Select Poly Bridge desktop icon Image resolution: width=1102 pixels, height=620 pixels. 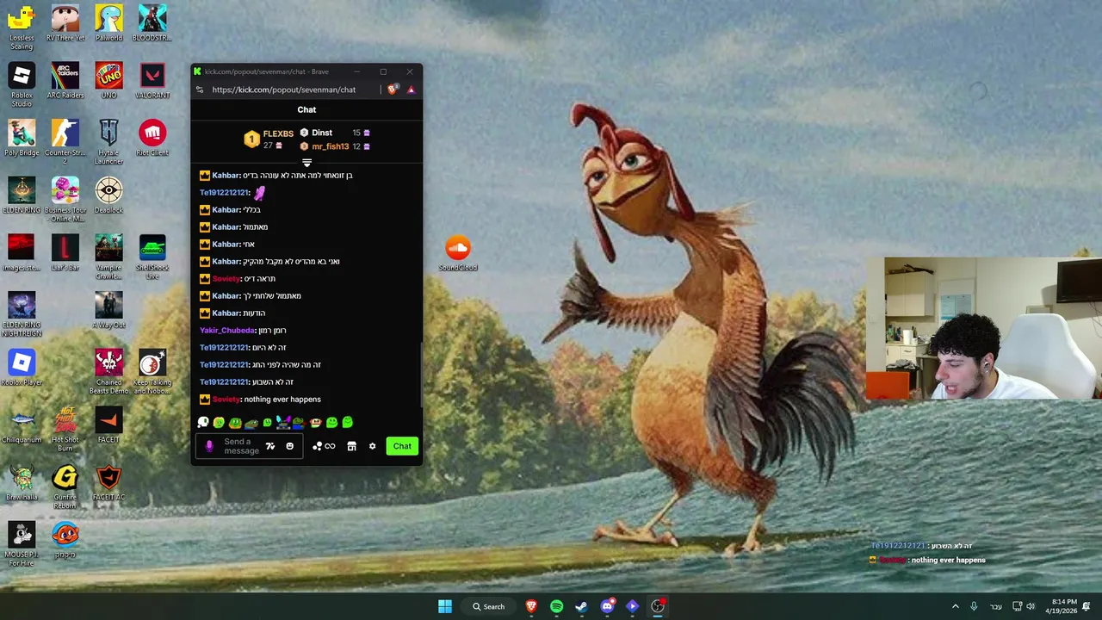tap(22, 138)
